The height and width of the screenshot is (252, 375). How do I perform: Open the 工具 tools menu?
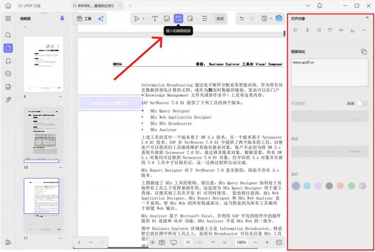click(84, 18)
